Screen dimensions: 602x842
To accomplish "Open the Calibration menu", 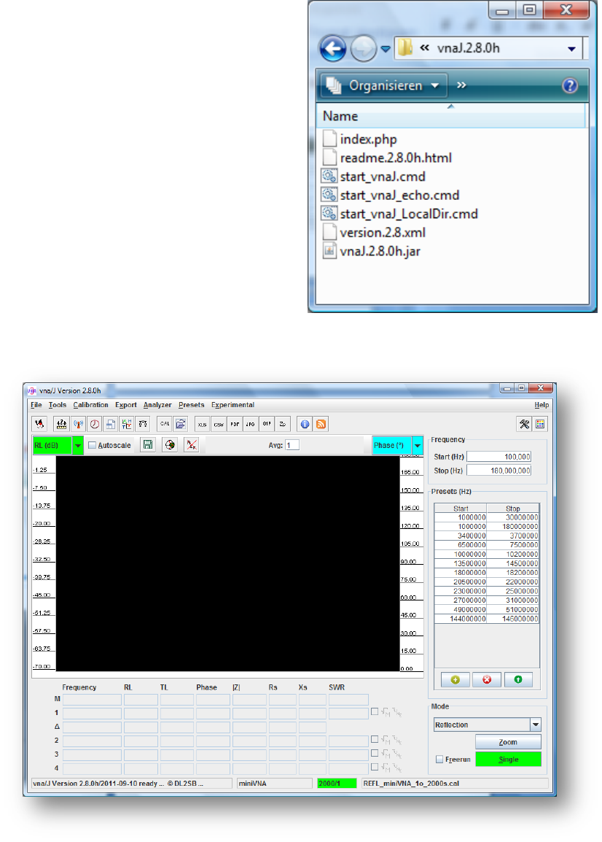I will tap(90, 405).
